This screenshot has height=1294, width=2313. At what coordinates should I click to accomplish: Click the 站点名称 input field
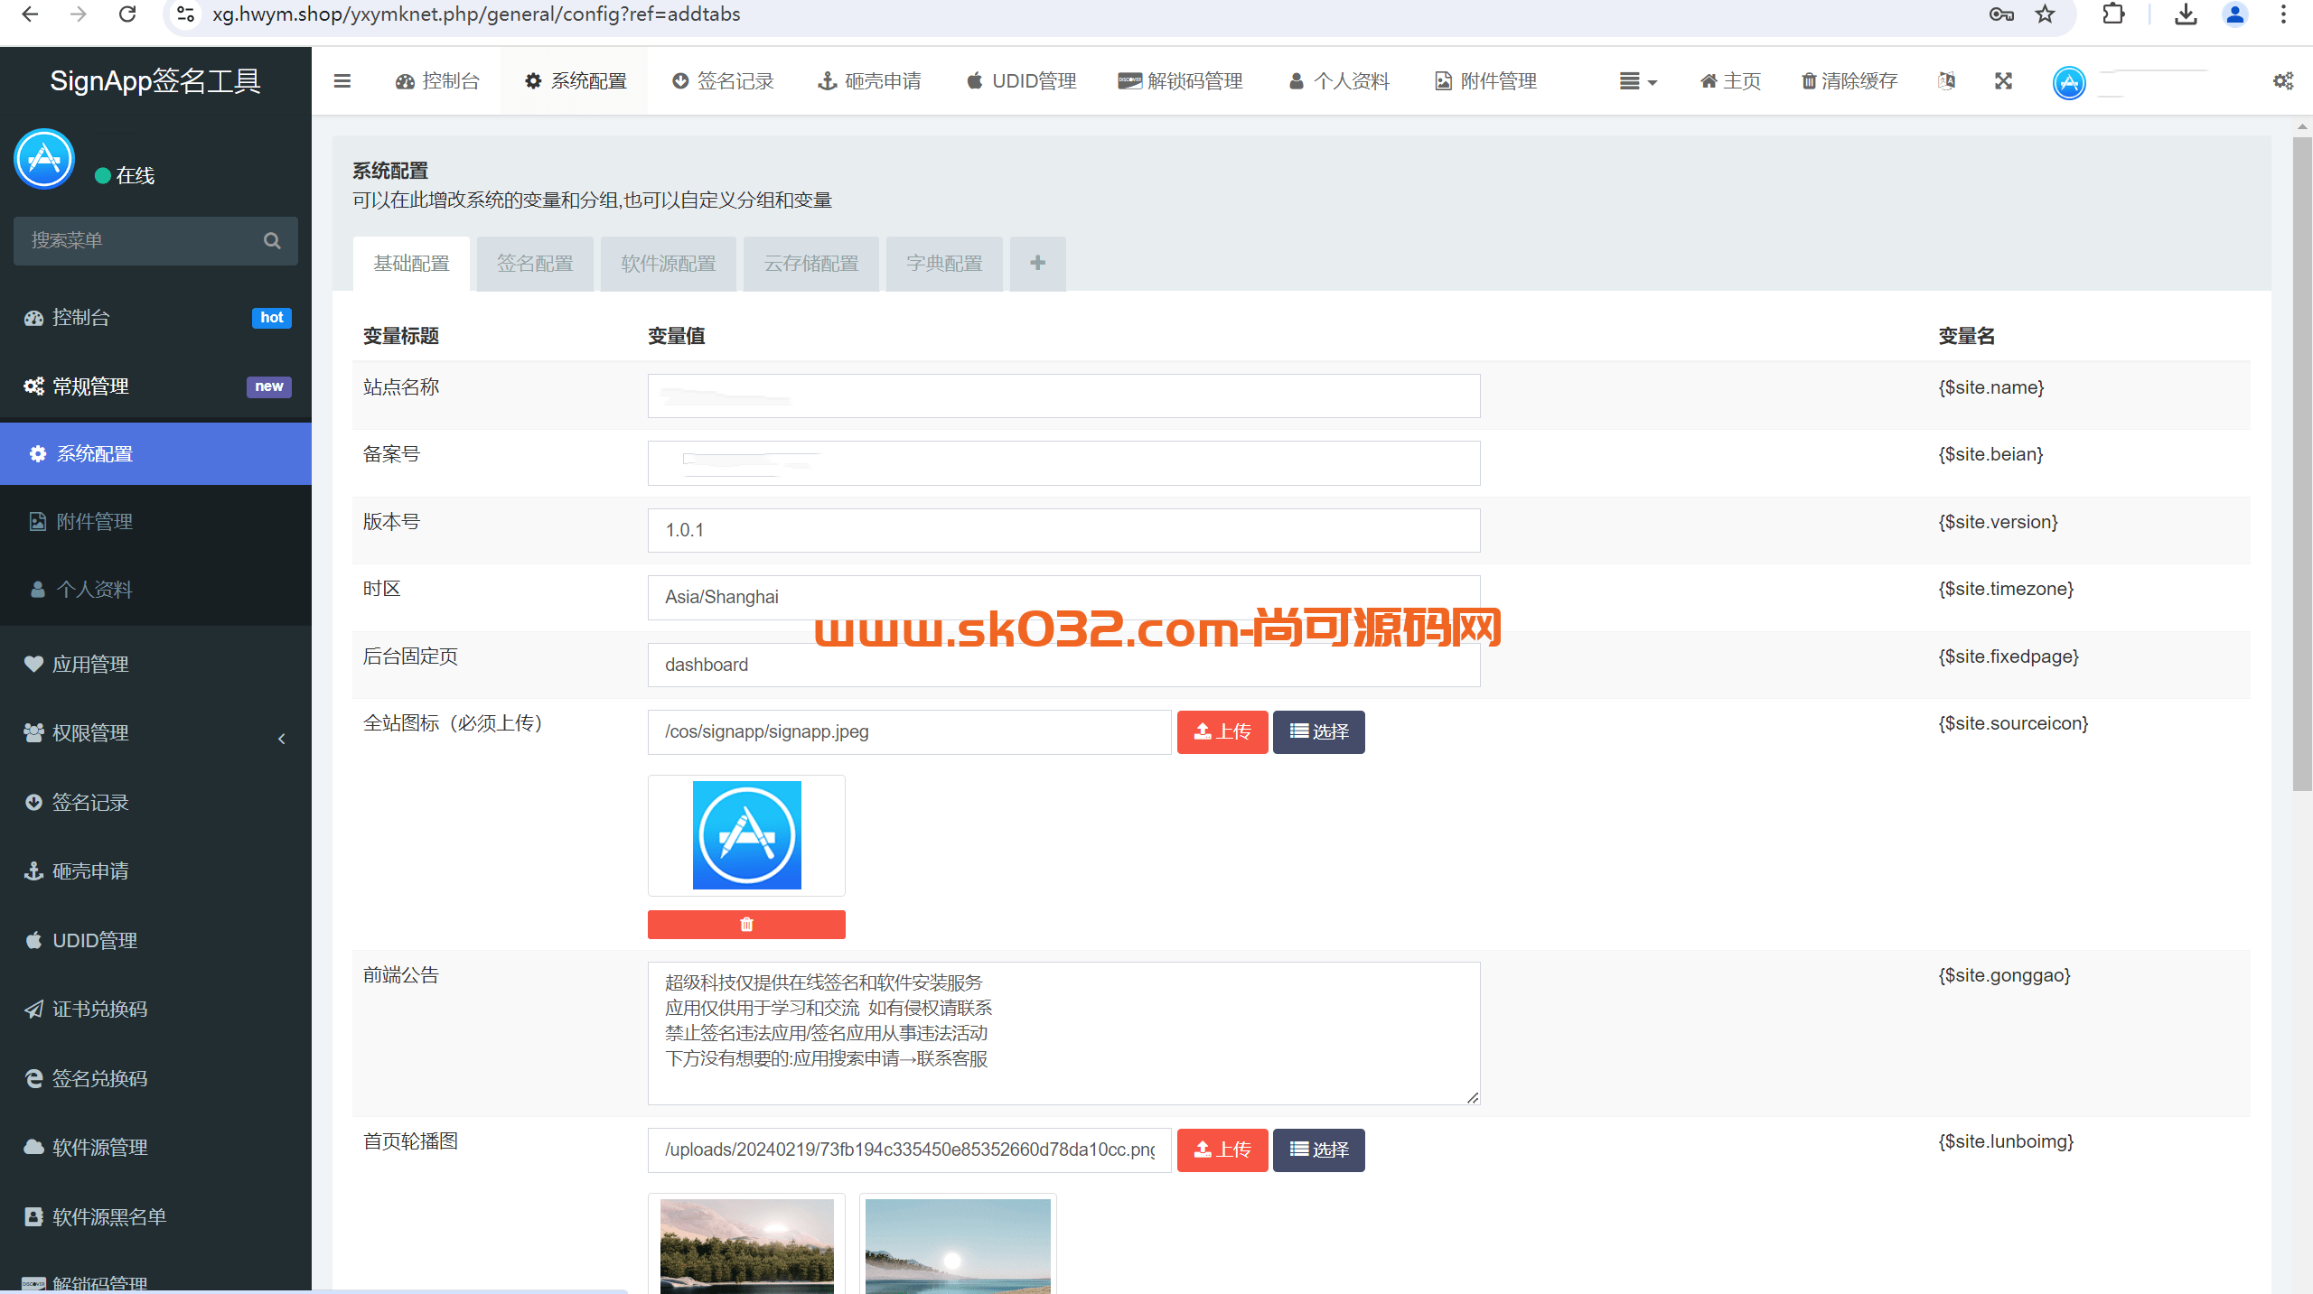point(1063,396)
